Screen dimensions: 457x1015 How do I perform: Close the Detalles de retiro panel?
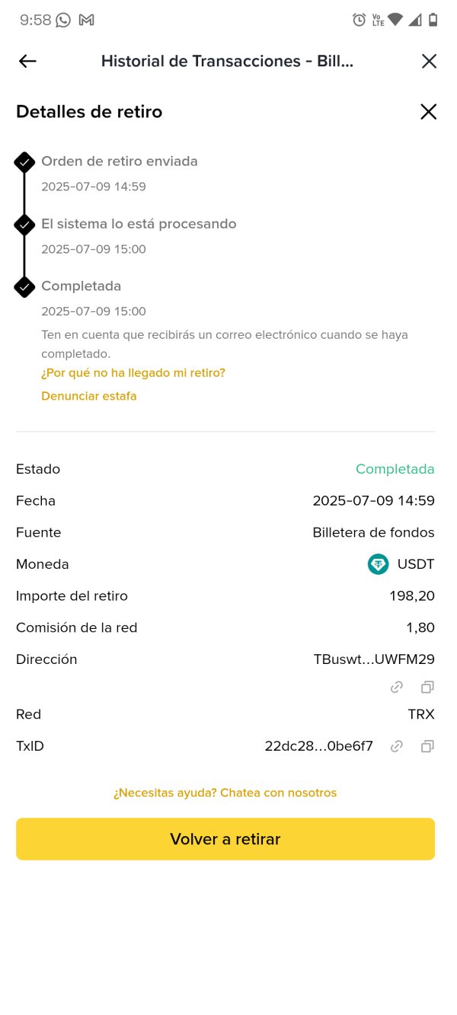[x=429, y=112]
